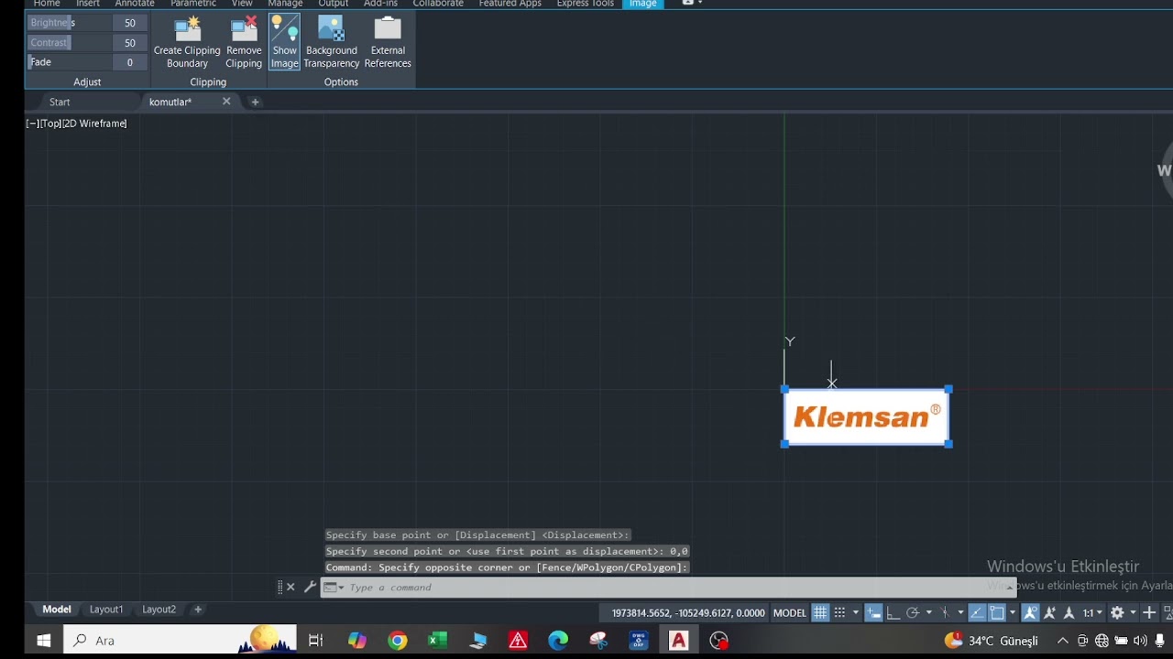Select the Image contextual ribbon tab
This screenshot has width=1173, height=659.
pyautogui.click(x=643, y=4)
